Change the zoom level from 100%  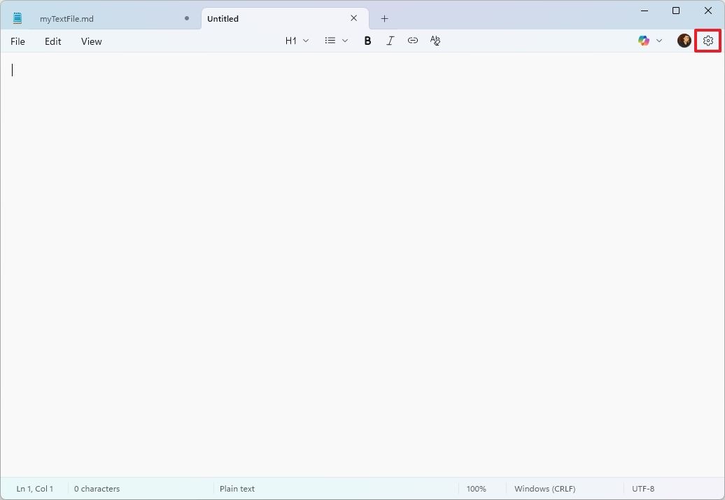click(477, 488)
